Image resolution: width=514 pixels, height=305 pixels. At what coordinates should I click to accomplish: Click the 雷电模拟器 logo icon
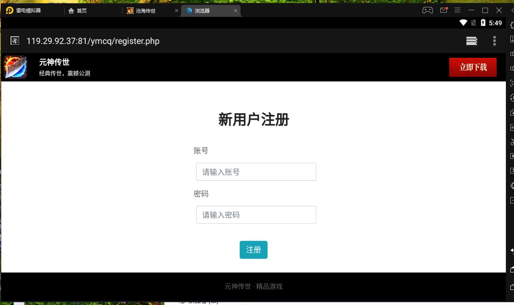[10, 11]
